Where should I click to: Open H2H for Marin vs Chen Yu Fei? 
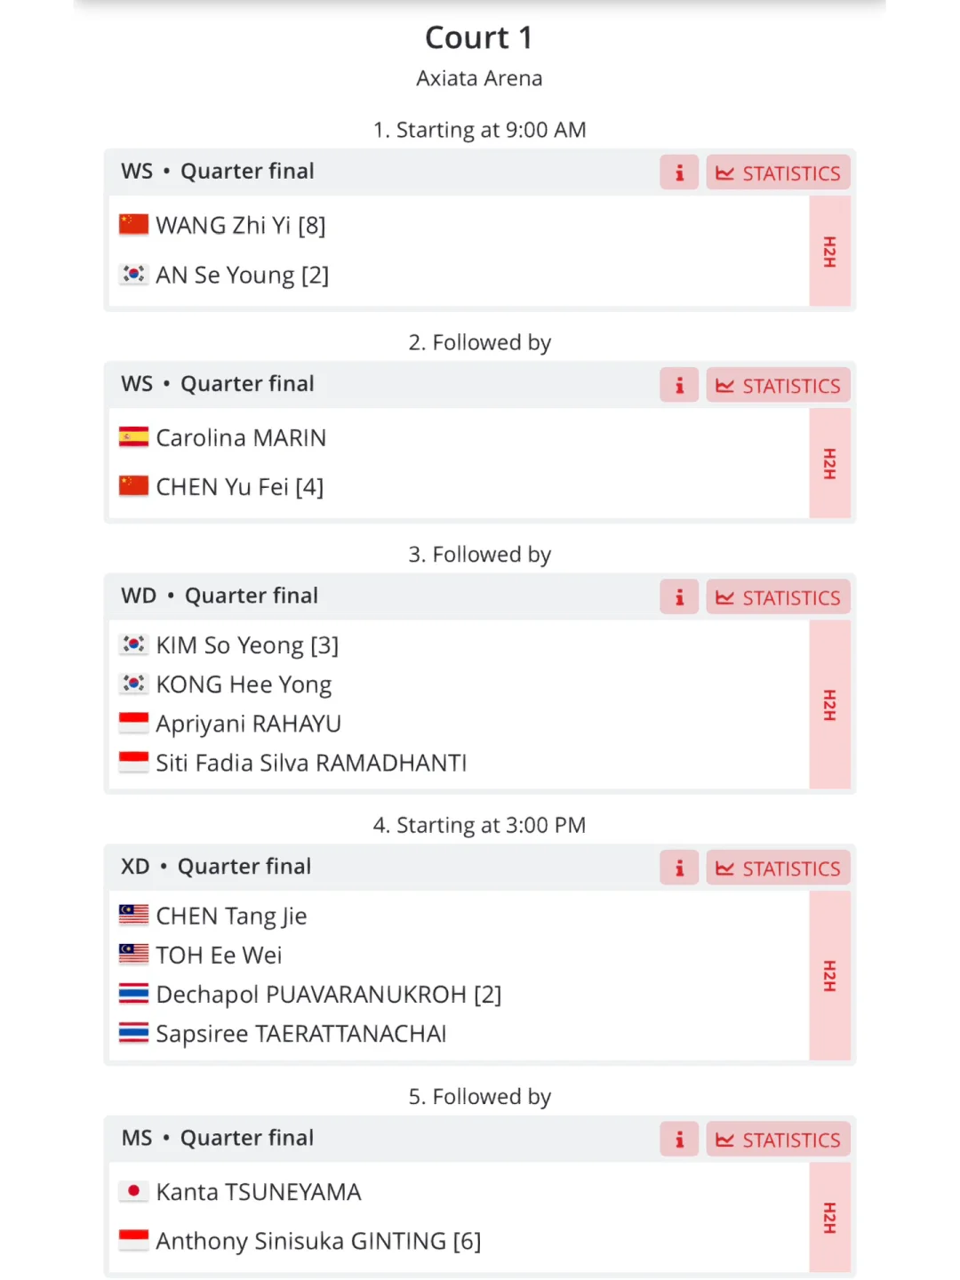point(830,463)
